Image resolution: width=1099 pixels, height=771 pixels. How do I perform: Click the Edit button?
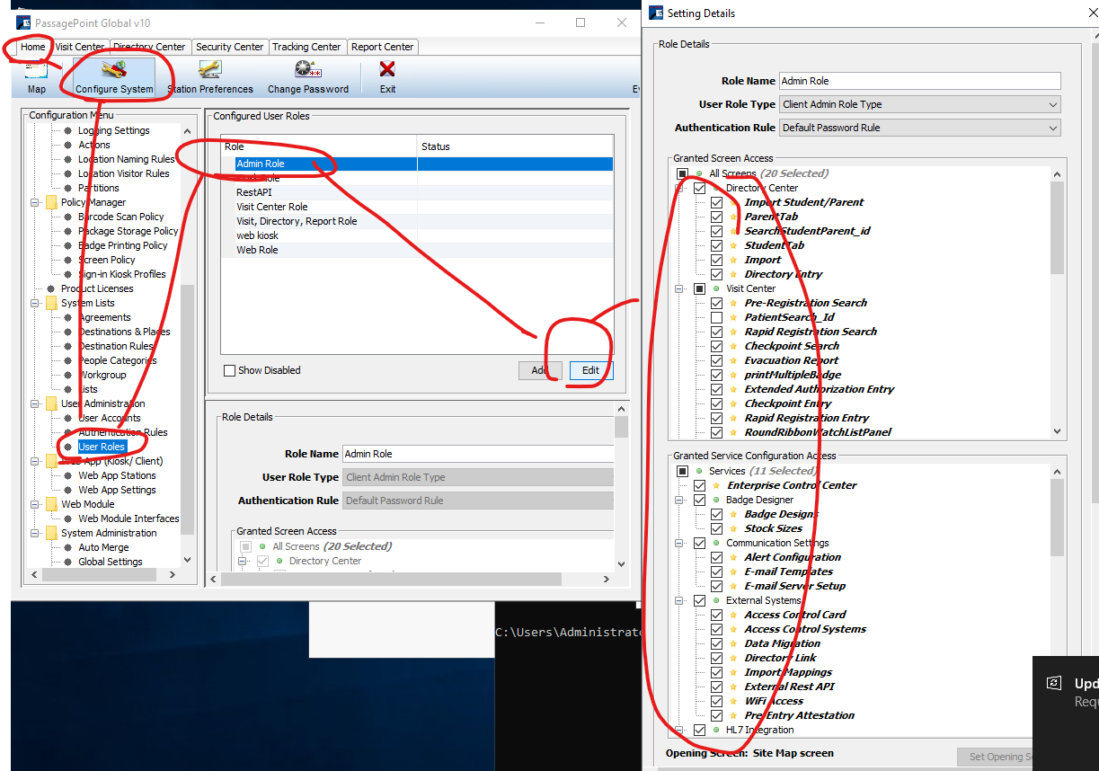coord(590,370)
